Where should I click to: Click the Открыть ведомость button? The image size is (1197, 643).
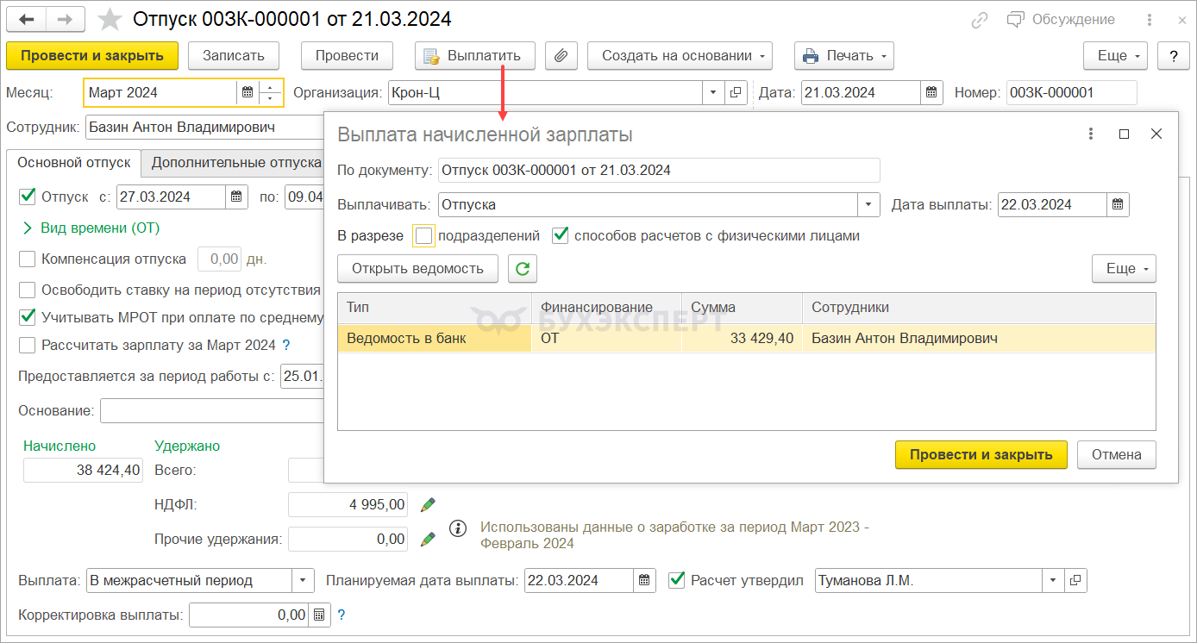coord(417,269)
